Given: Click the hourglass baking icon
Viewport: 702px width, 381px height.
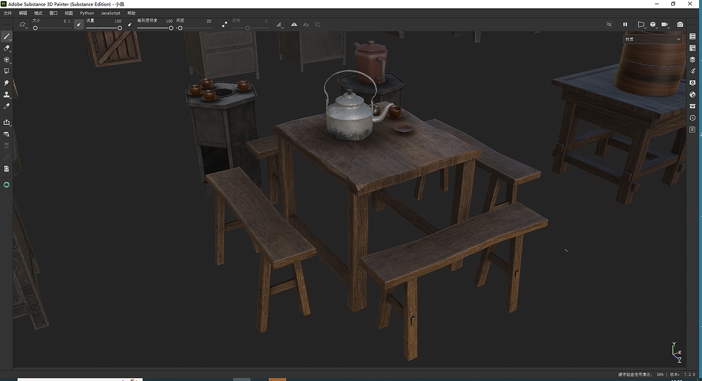Looking at the screenshot, I should 7,146.
